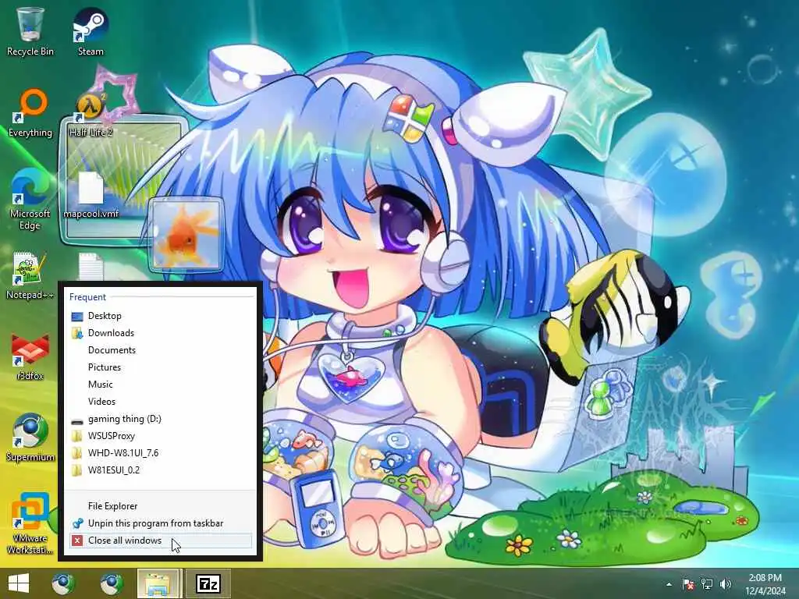Select the text file icon below mapcool.vmf

point(91,267)
